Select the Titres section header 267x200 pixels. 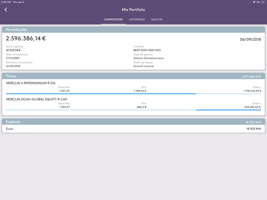coord(133,76)
